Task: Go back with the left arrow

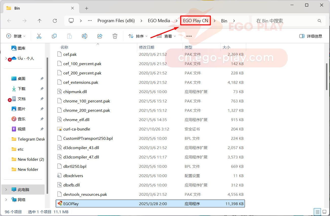Action: (x=9, y=21)
